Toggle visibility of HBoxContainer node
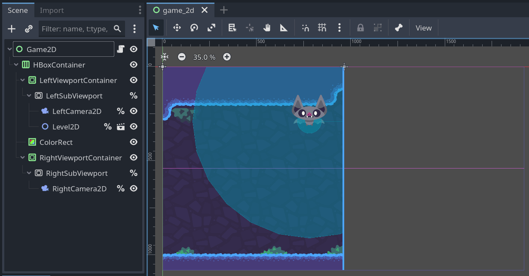 (134, 65)
